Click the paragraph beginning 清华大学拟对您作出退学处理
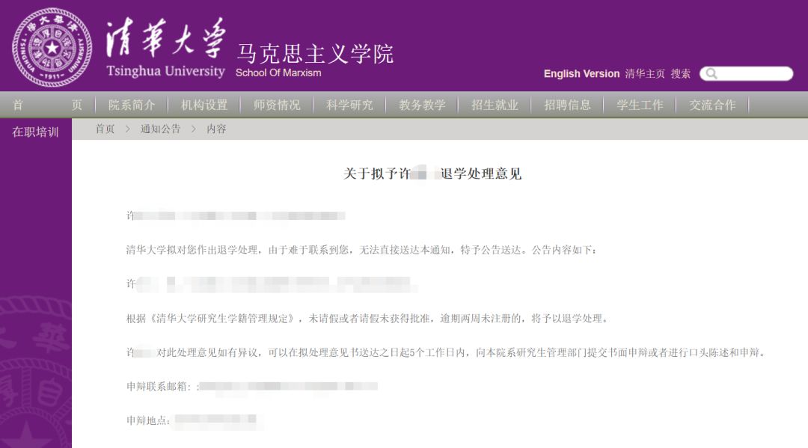This screenshot has width=808, height=448. tap(361, 250)
